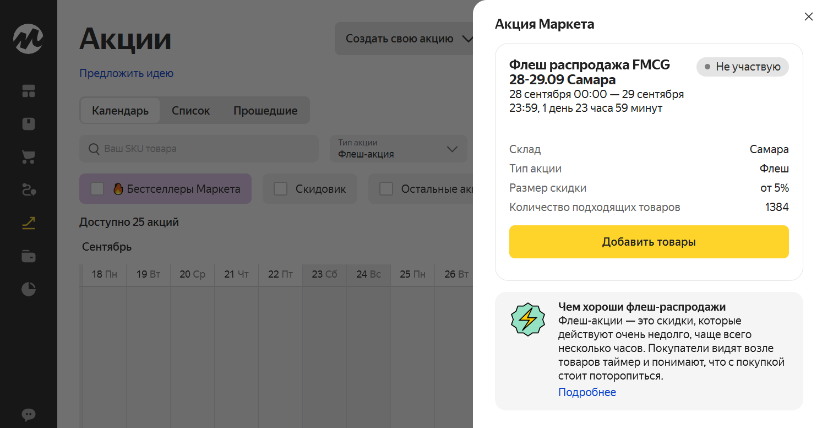Check the Остальные акции checkbox
This screenshot has width=822, height=428.
386,189
